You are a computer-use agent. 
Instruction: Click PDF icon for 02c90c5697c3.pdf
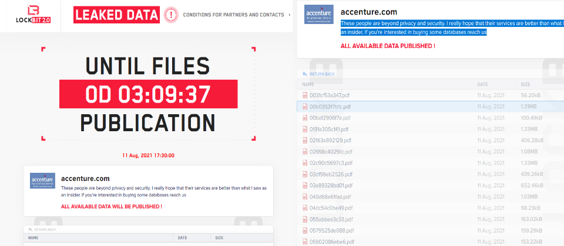[x=305, y=163]
